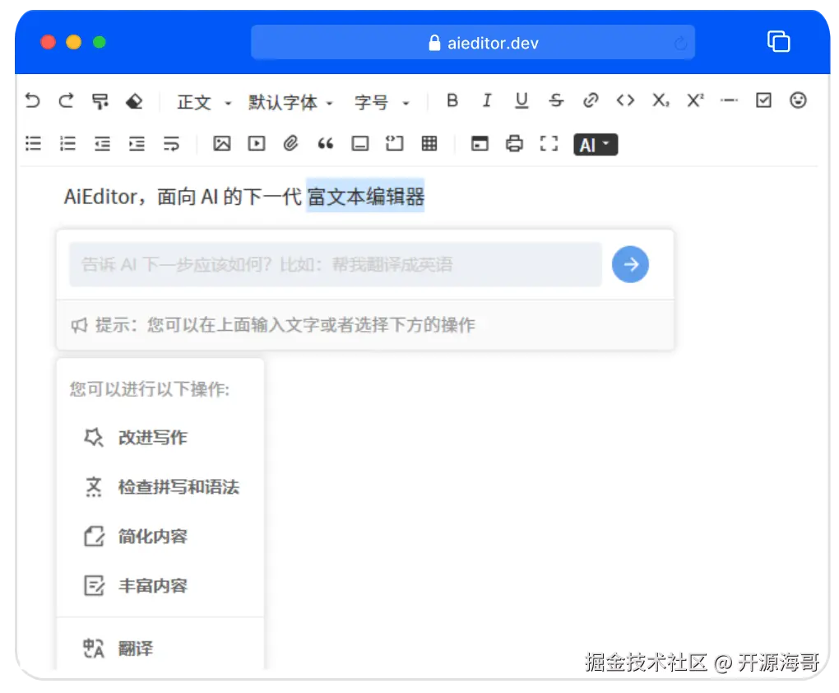The width and height of the screenshot is (839, 693).
Task: Insert a hyperlink with link icon
Action: tap(591, 100)
